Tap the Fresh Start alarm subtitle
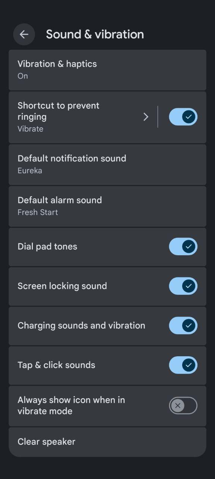The width and height of the screenshot is (215, 479). point(38,212)
